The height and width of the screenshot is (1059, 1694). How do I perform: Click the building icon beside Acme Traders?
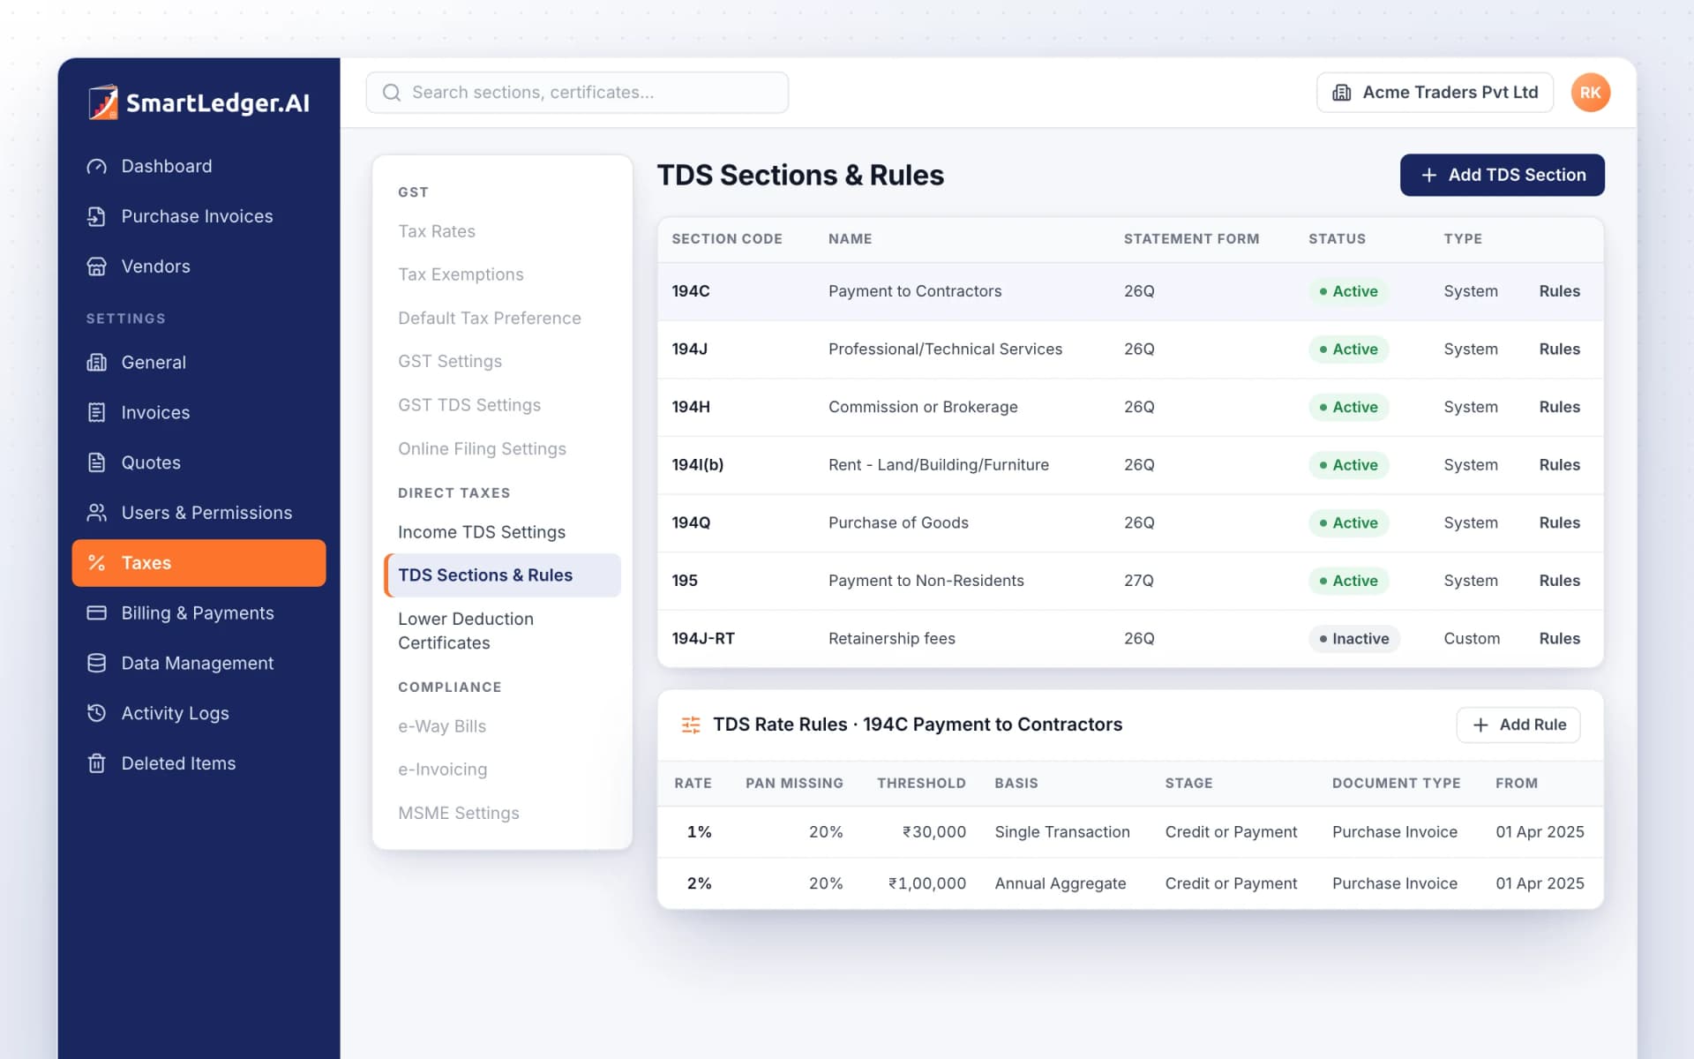tap(1342, 93)
